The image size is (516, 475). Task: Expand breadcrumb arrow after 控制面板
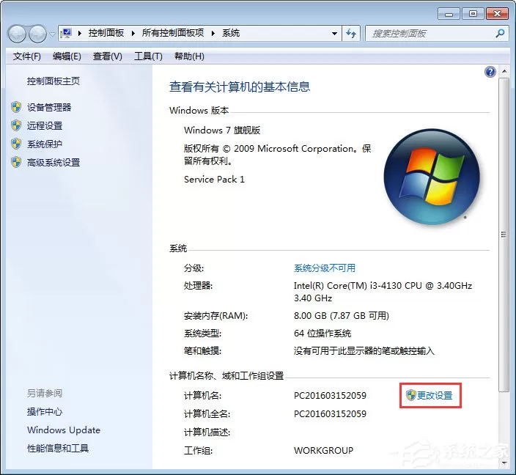tap(133, 33)
